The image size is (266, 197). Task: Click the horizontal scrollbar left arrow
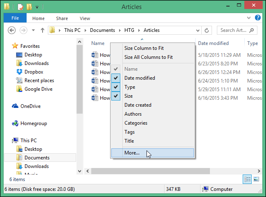click(88, 171)
